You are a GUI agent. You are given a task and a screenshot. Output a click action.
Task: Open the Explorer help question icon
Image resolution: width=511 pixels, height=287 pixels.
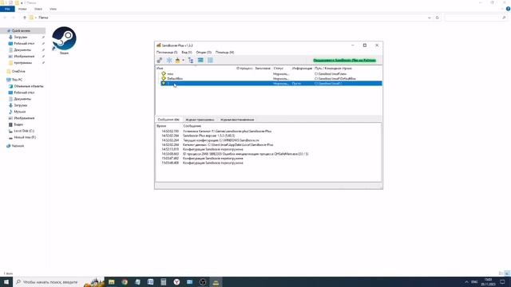point(508,9)
